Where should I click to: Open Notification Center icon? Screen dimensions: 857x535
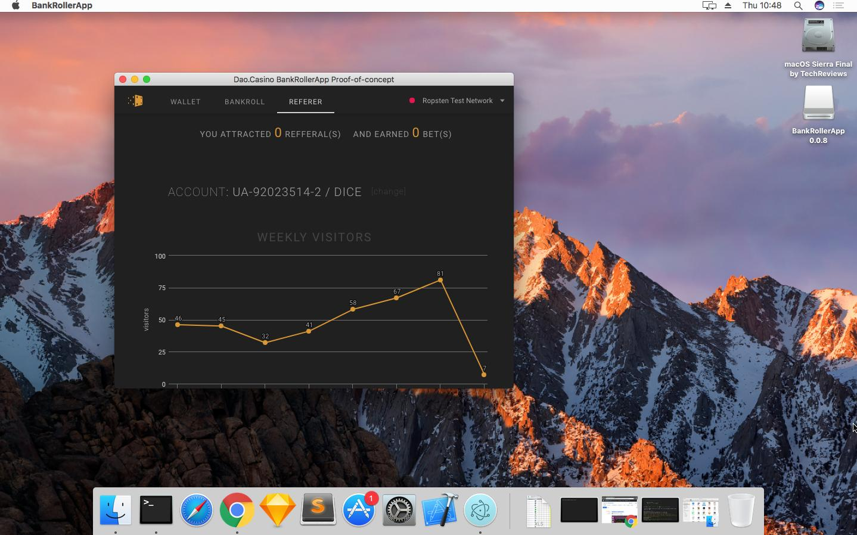[x=839, y=5]
